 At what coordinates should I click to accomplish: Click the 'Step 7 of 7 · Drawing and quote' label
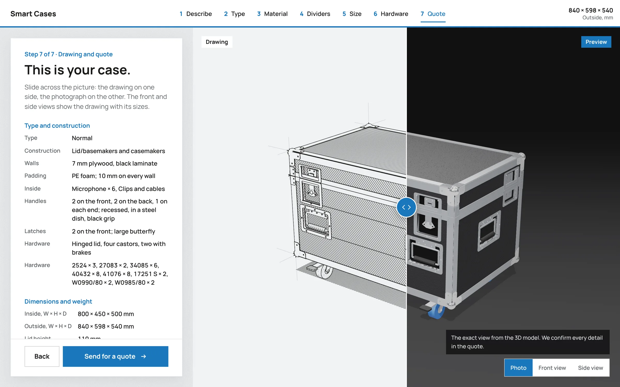(68, 54)
